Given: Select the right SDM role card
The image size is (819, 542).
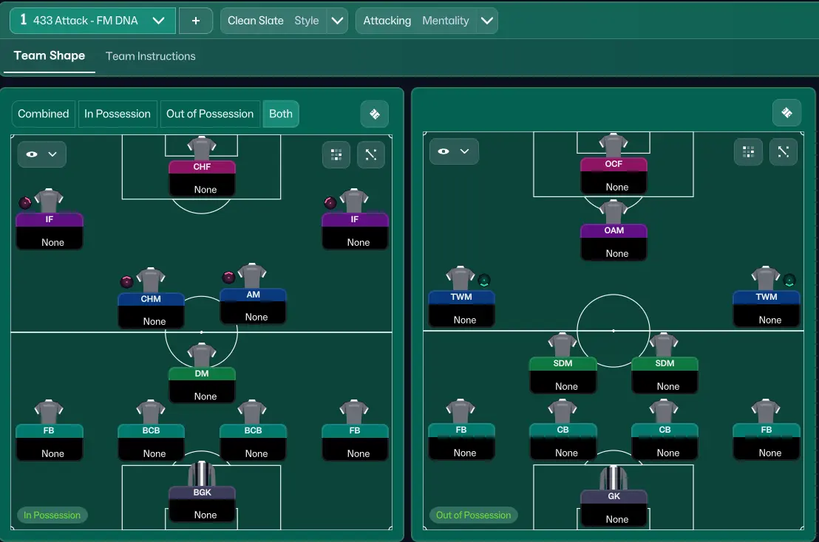Looking at the screenshot, I should click(665, 375).
